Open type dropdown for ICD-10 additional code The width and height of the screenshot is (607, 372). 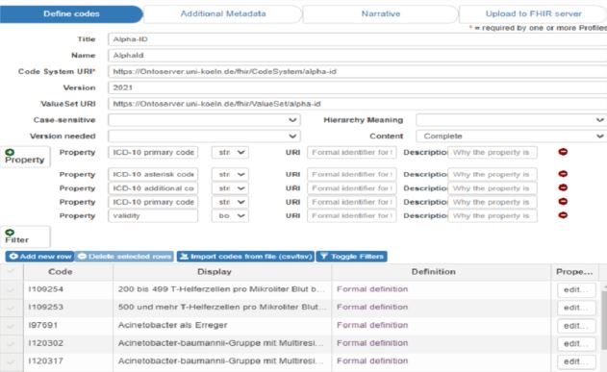tap(230, 188)
